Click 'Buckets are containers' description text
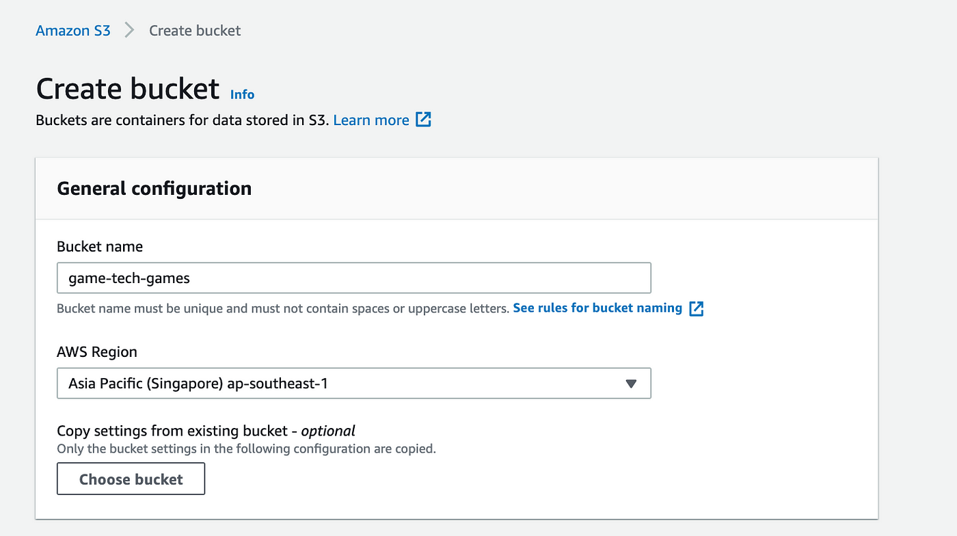This screenshot has height=536, width=957. (183, 120)
